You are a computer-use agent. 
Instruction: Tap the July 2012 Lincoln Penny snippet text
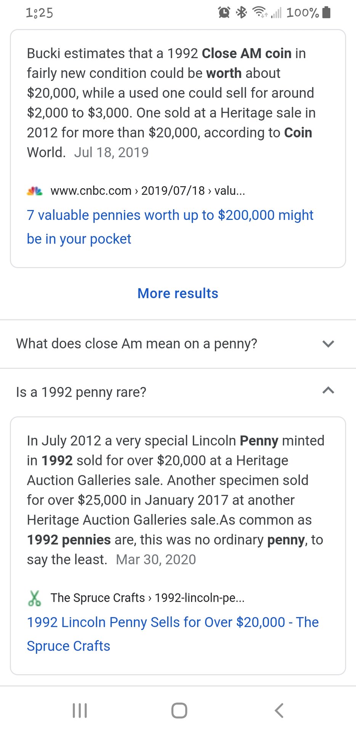[175, 500]
